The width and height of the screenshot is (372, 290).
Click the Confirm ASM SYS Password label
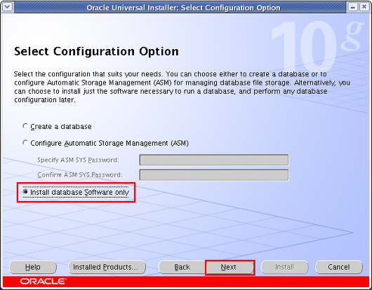(x=80, y=175)
